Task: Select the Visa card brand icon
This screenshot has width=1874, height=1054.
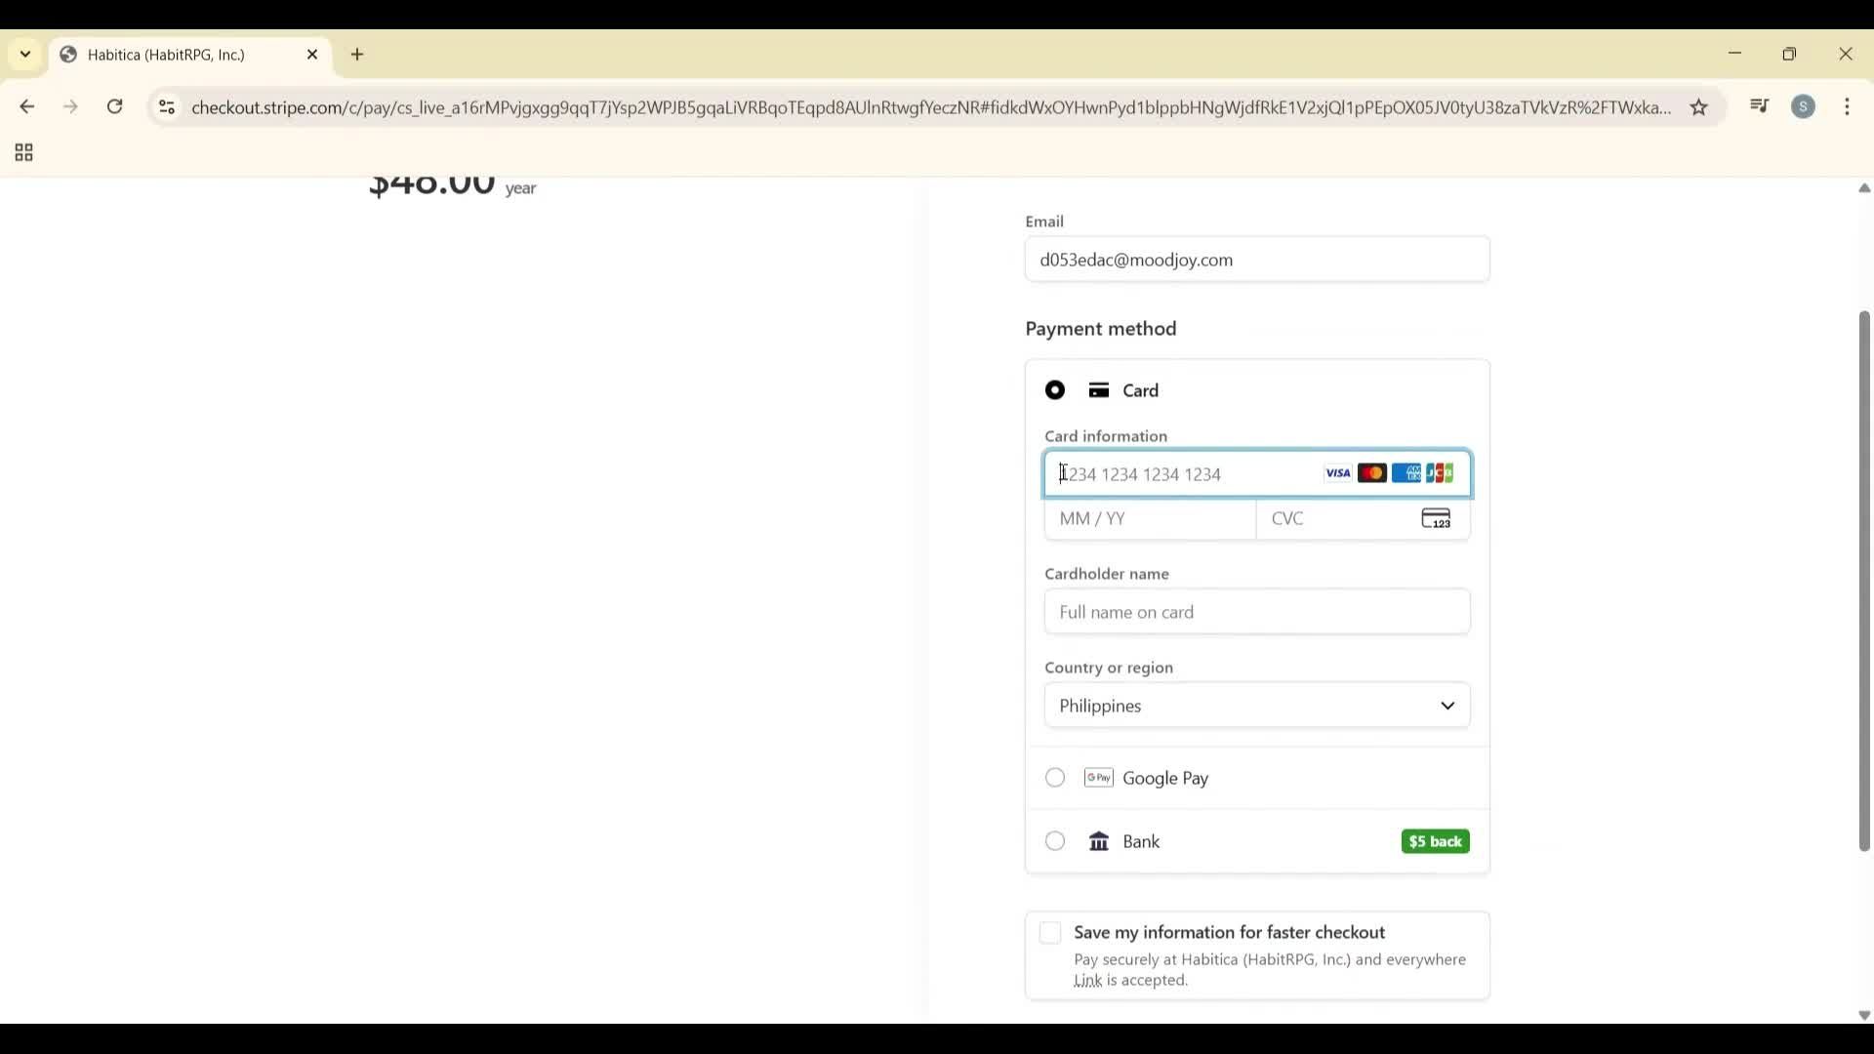Action: [x=1336, y=472]
